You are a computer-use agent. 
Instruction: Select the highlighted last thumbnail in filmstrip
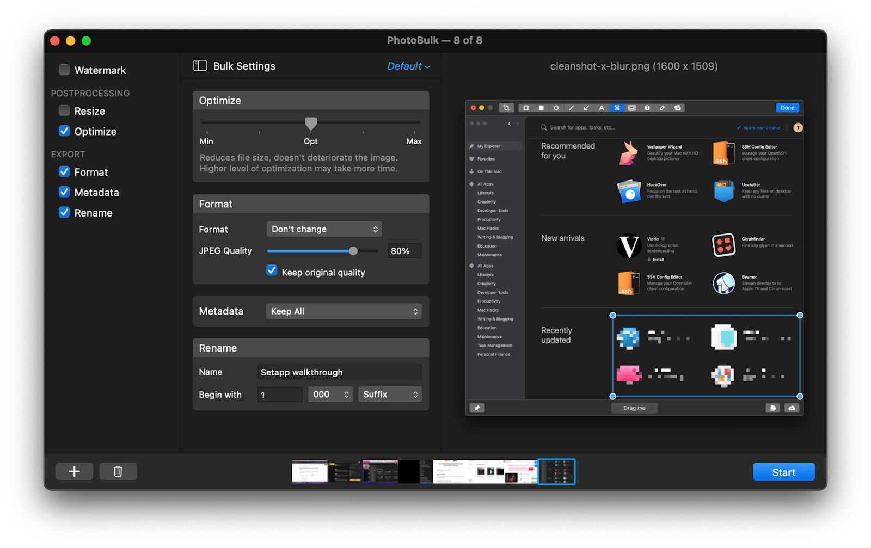(556, 471)
